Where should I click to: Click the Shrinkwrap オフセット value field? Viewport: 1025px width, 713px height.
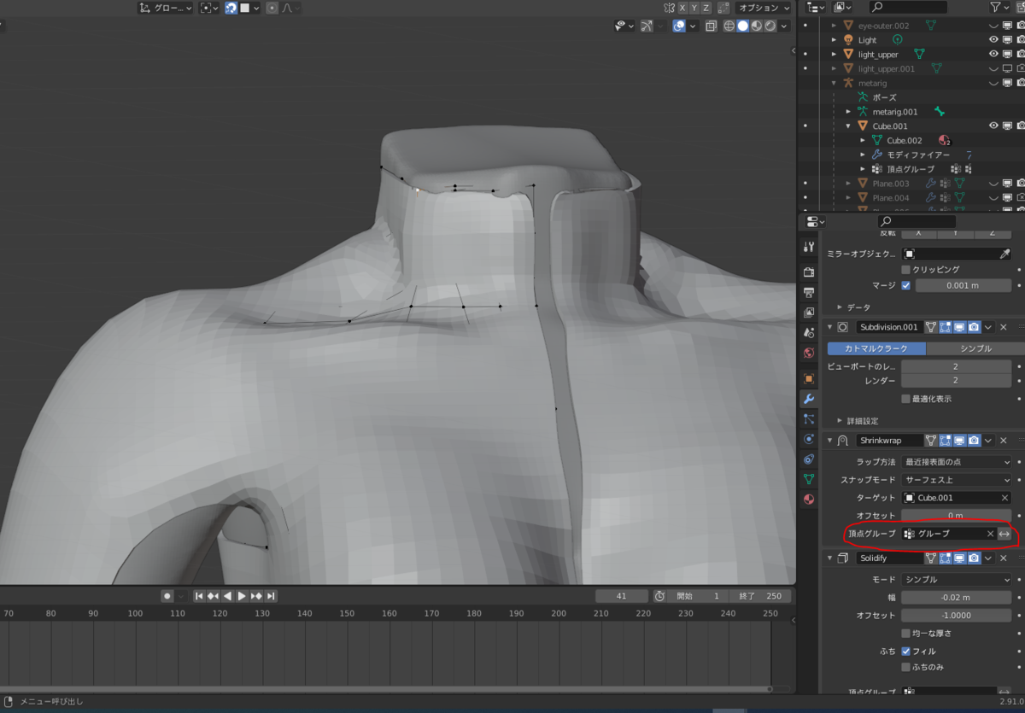957,516
